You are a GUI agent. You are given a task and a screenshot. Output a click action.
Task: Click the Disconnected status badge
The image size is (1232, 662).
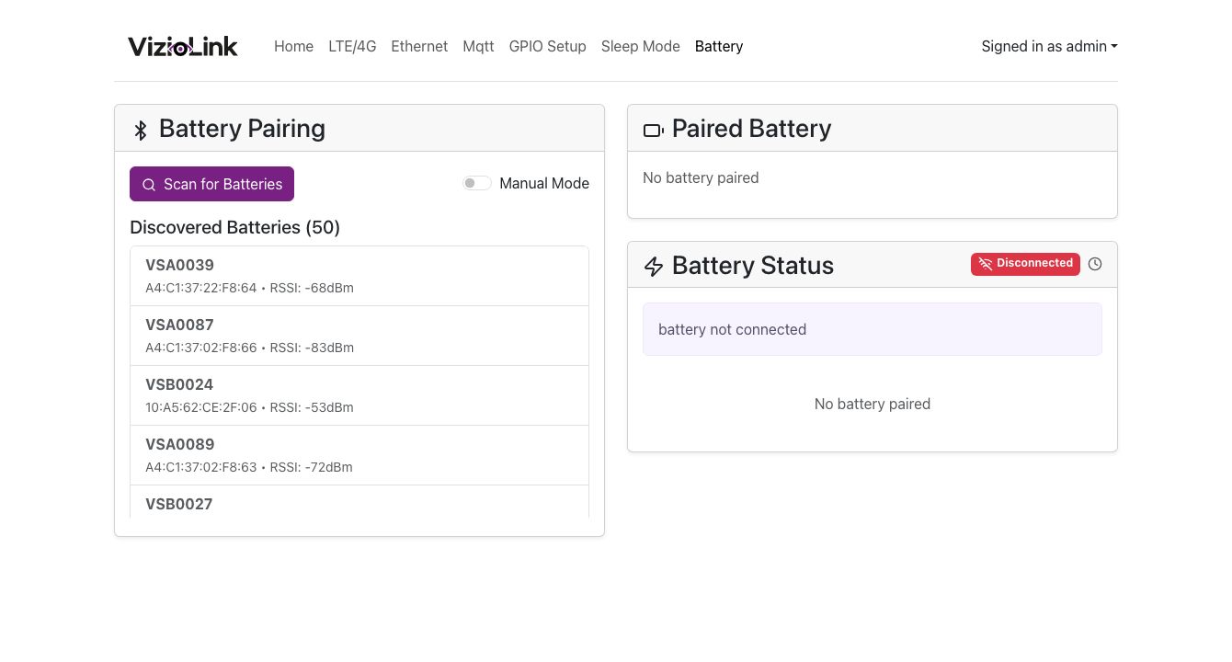[1025, 264]
